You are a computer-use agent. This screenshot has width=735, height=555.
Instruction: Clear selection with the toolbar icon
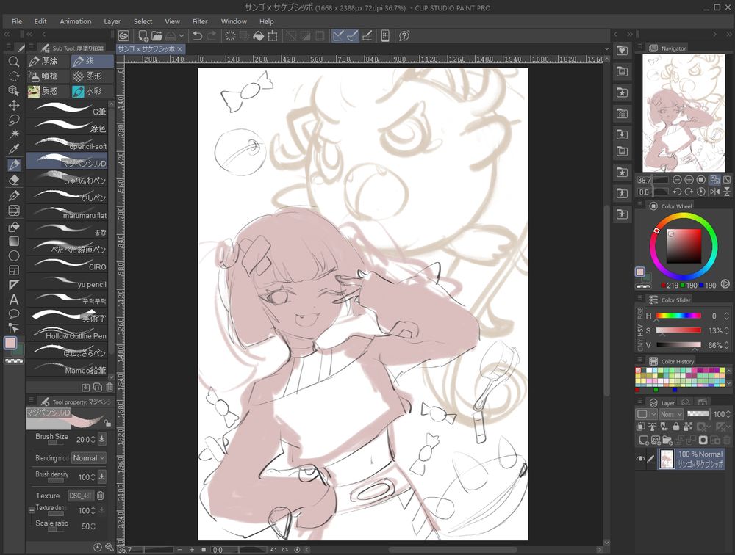(230, 35)
